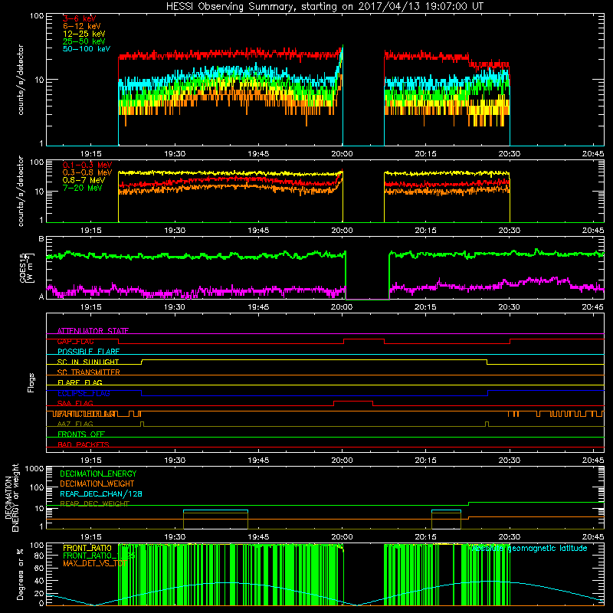The width and height of the screenshot is (613, 613).
Task: Click the 12-25 keV legend label
Action: pos(84,34)
